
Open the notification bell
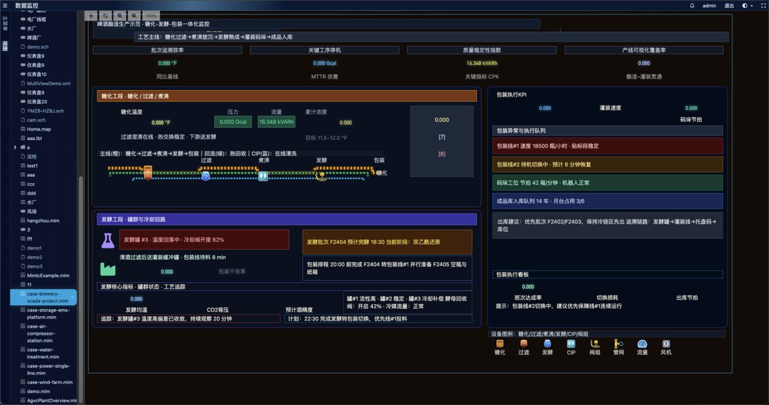[692, 5]
